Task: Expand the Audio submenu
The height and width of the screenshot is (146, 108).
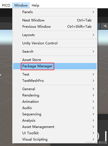Action: click(x=55, y=108)
